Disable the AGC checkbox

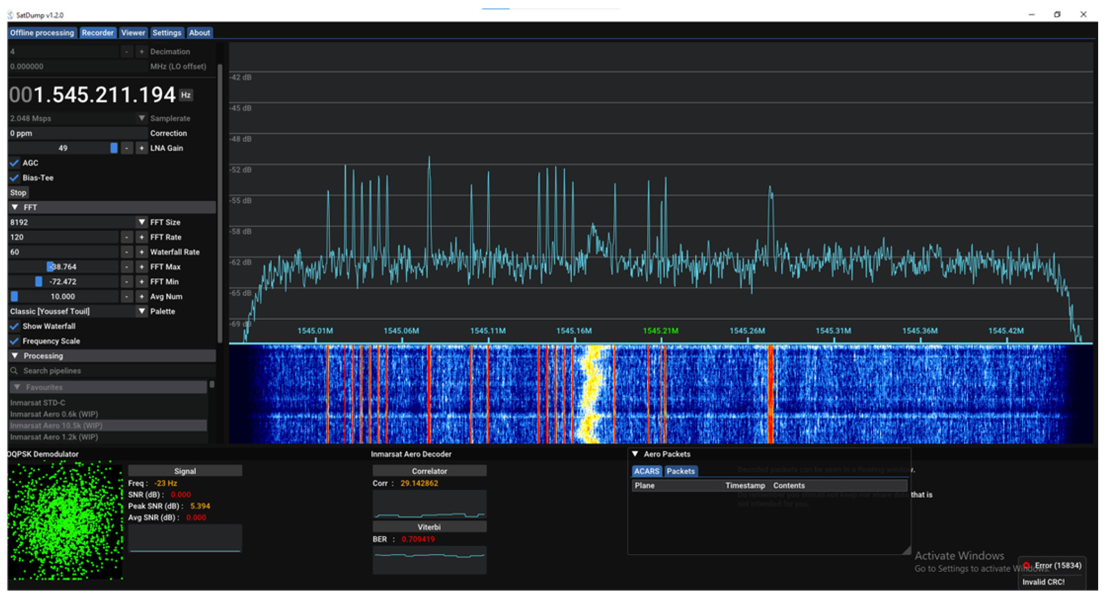click(15, 163)
